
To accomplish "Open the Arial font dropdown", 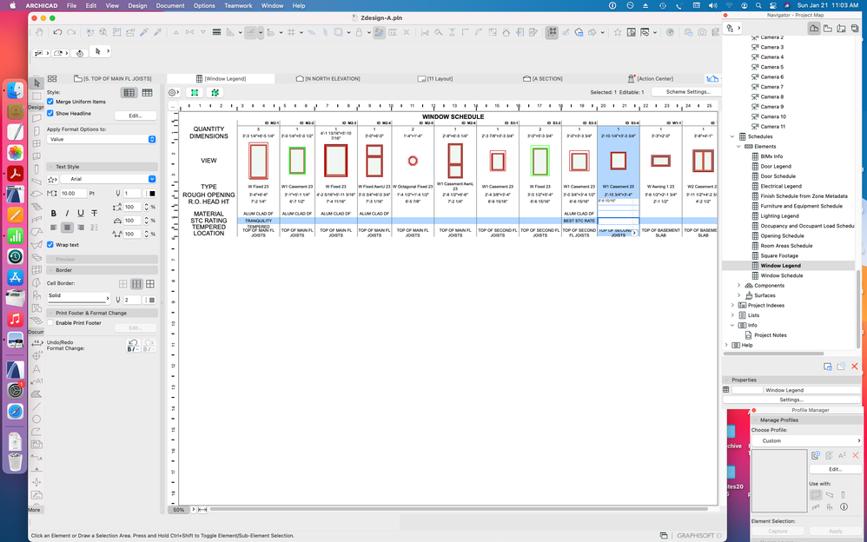I will (107, 179).
